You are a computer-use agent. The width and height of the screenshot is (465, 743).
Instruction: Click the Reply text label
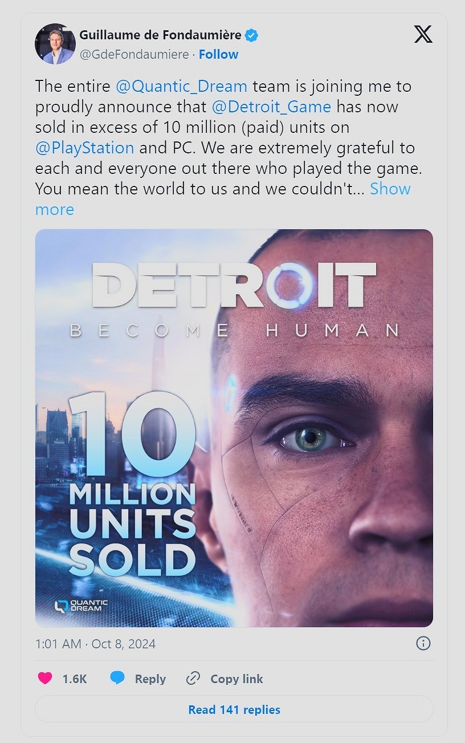click(x=150, y=679)
